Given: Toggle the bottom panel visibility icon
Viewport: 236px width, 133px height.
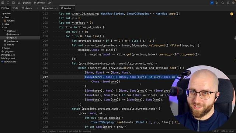Looking at the screenshot, I should [8, 3].
